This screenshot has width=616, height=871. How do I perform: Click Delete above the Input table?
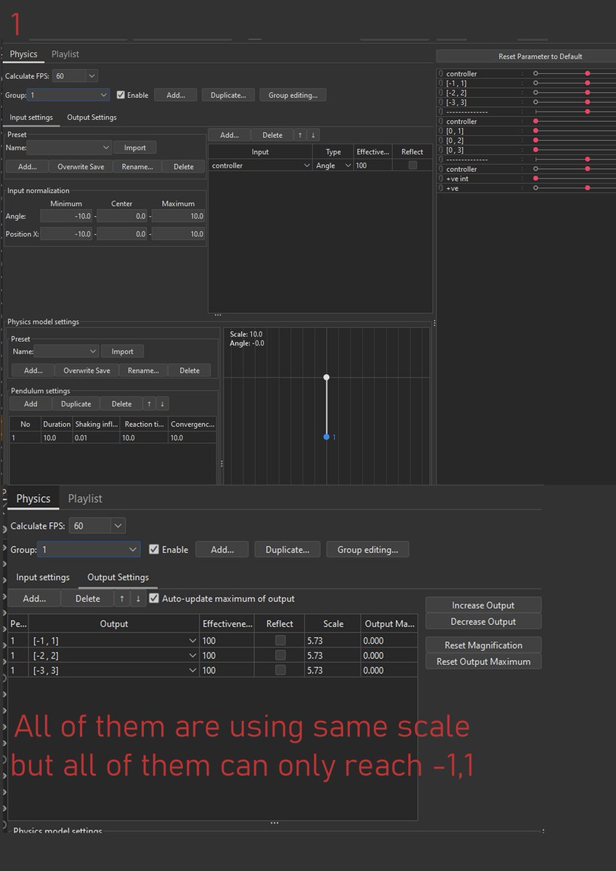(x=272, y=135)
